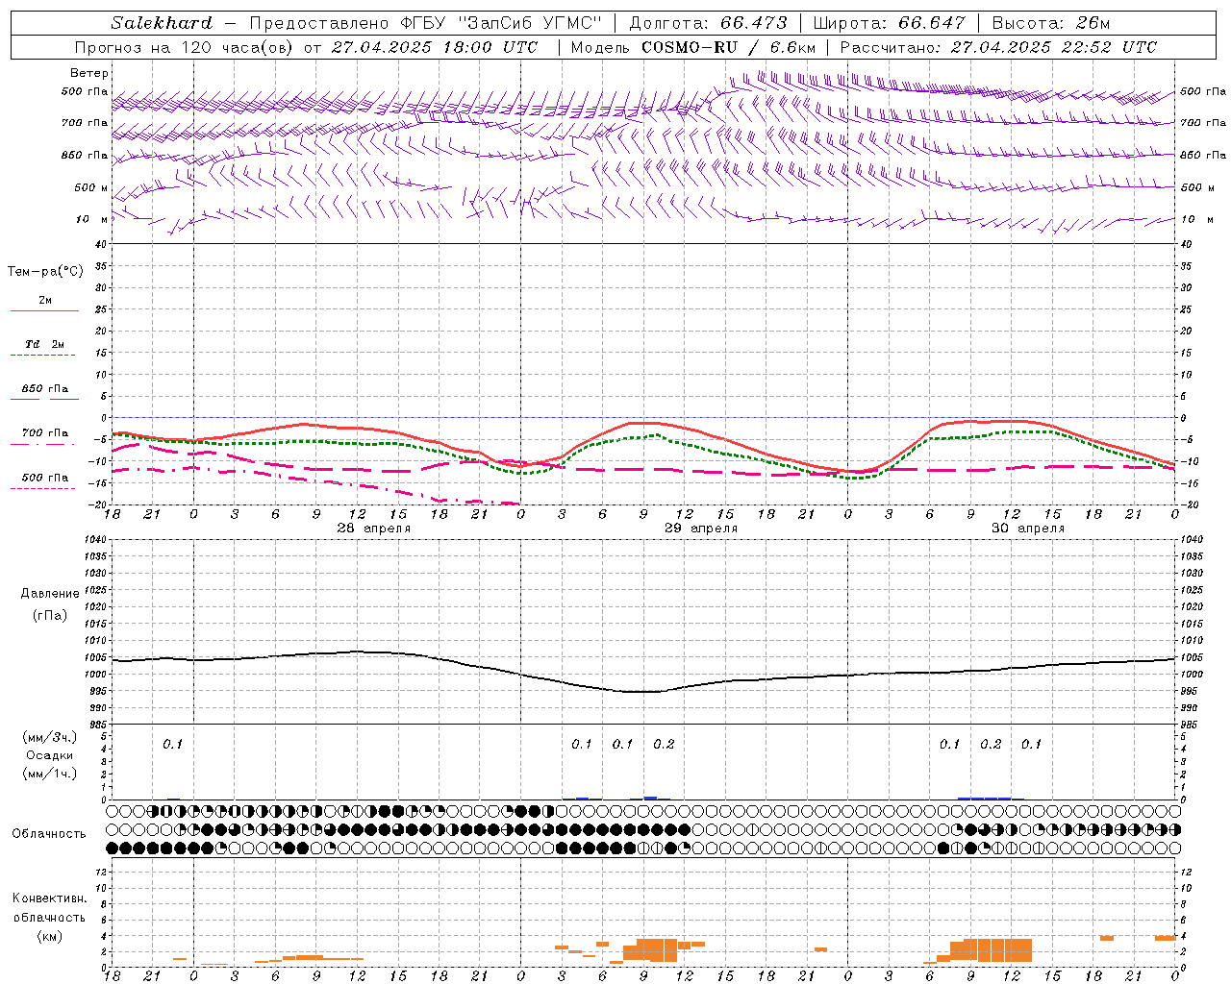Click the '(мм/1ч.)' precipitation unit label
Image resolution: width=1231 pixels, height=984 pixels.
[50, 774]
